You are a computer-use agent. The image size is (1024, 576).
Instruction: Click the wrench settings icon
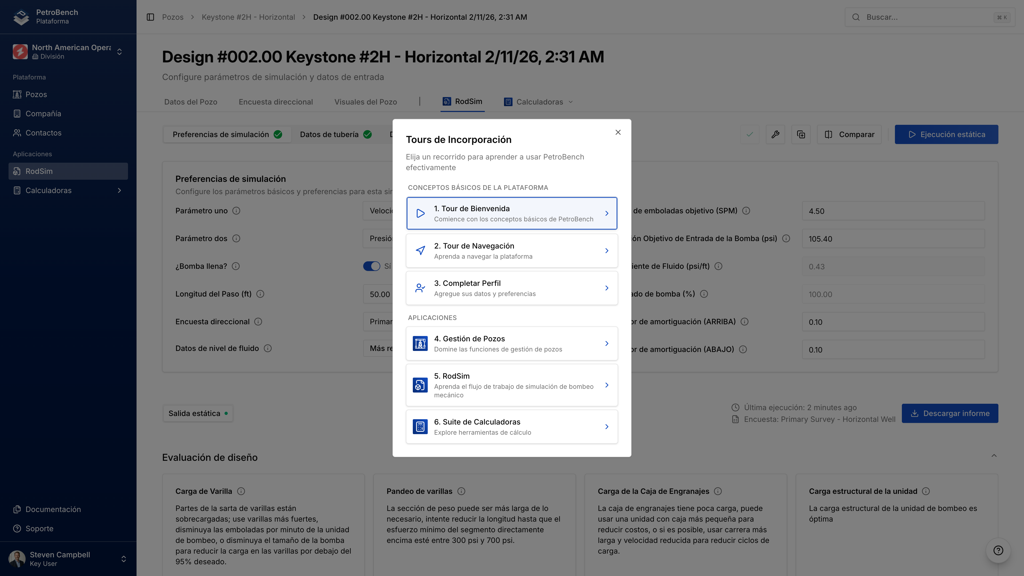pyautogui.click(x=775, y=134)
